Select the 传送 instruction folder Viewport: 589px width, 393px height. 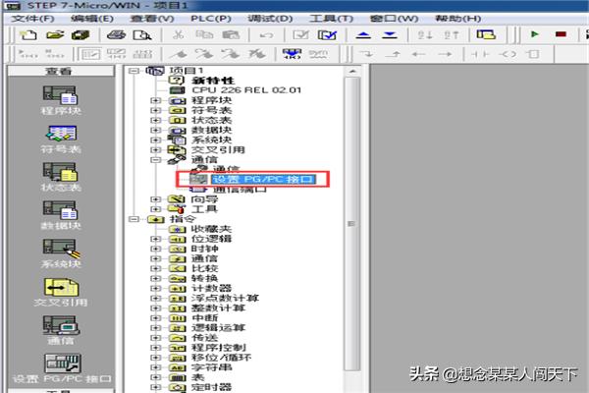[205, 337]
